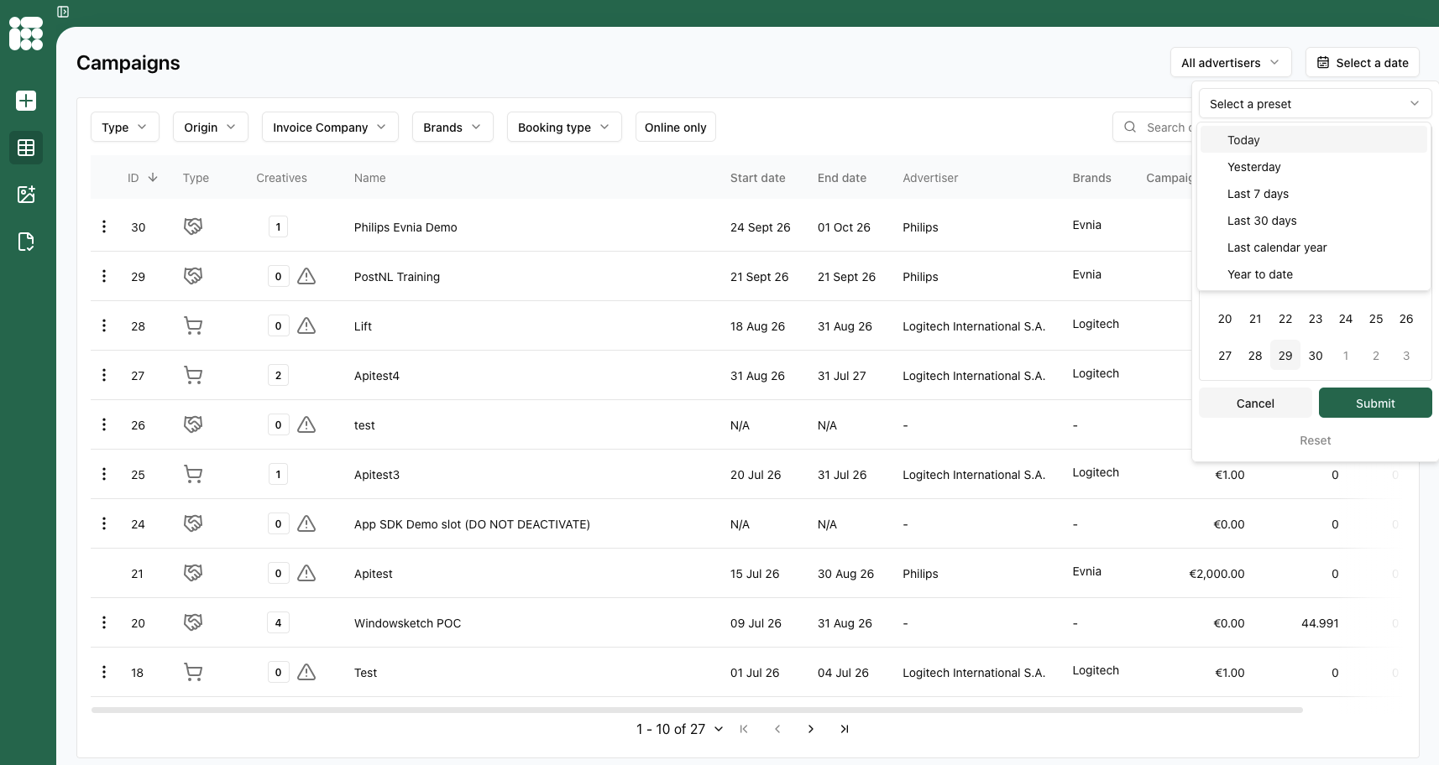
Task: Go to the last page of results
Action: (x=844, y=729)
